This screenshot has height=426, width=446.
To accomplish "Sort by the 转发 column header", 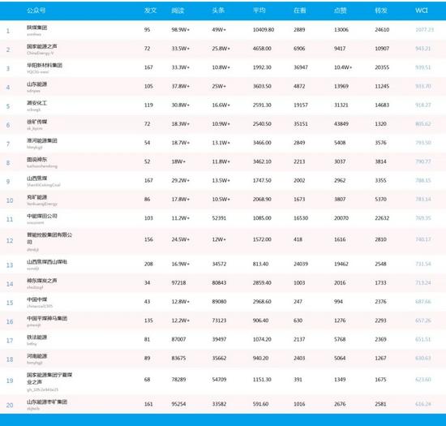I will [381, 11].
